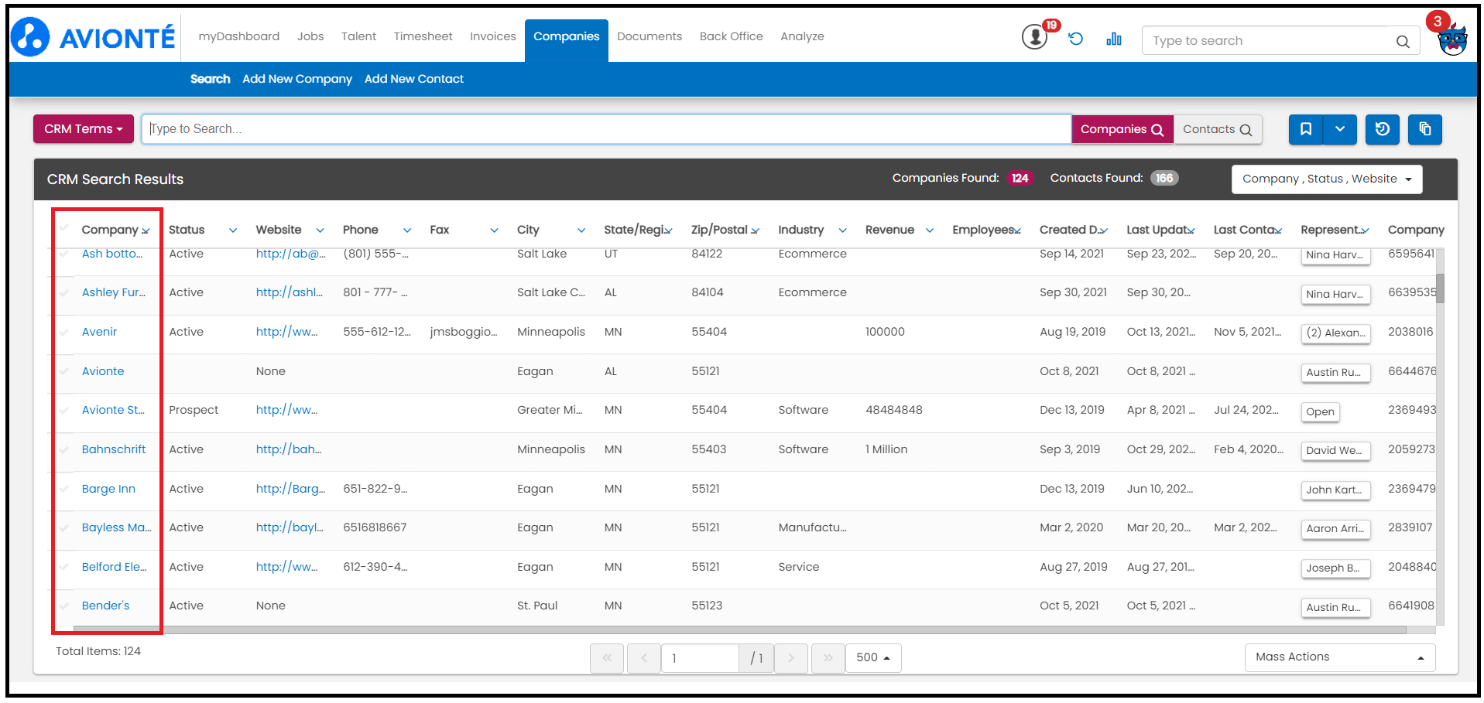This screenshot has width=1484, height=703.
Task: Click the Open representative tag
Action: pyautogui.click(x=1320, y=412)
